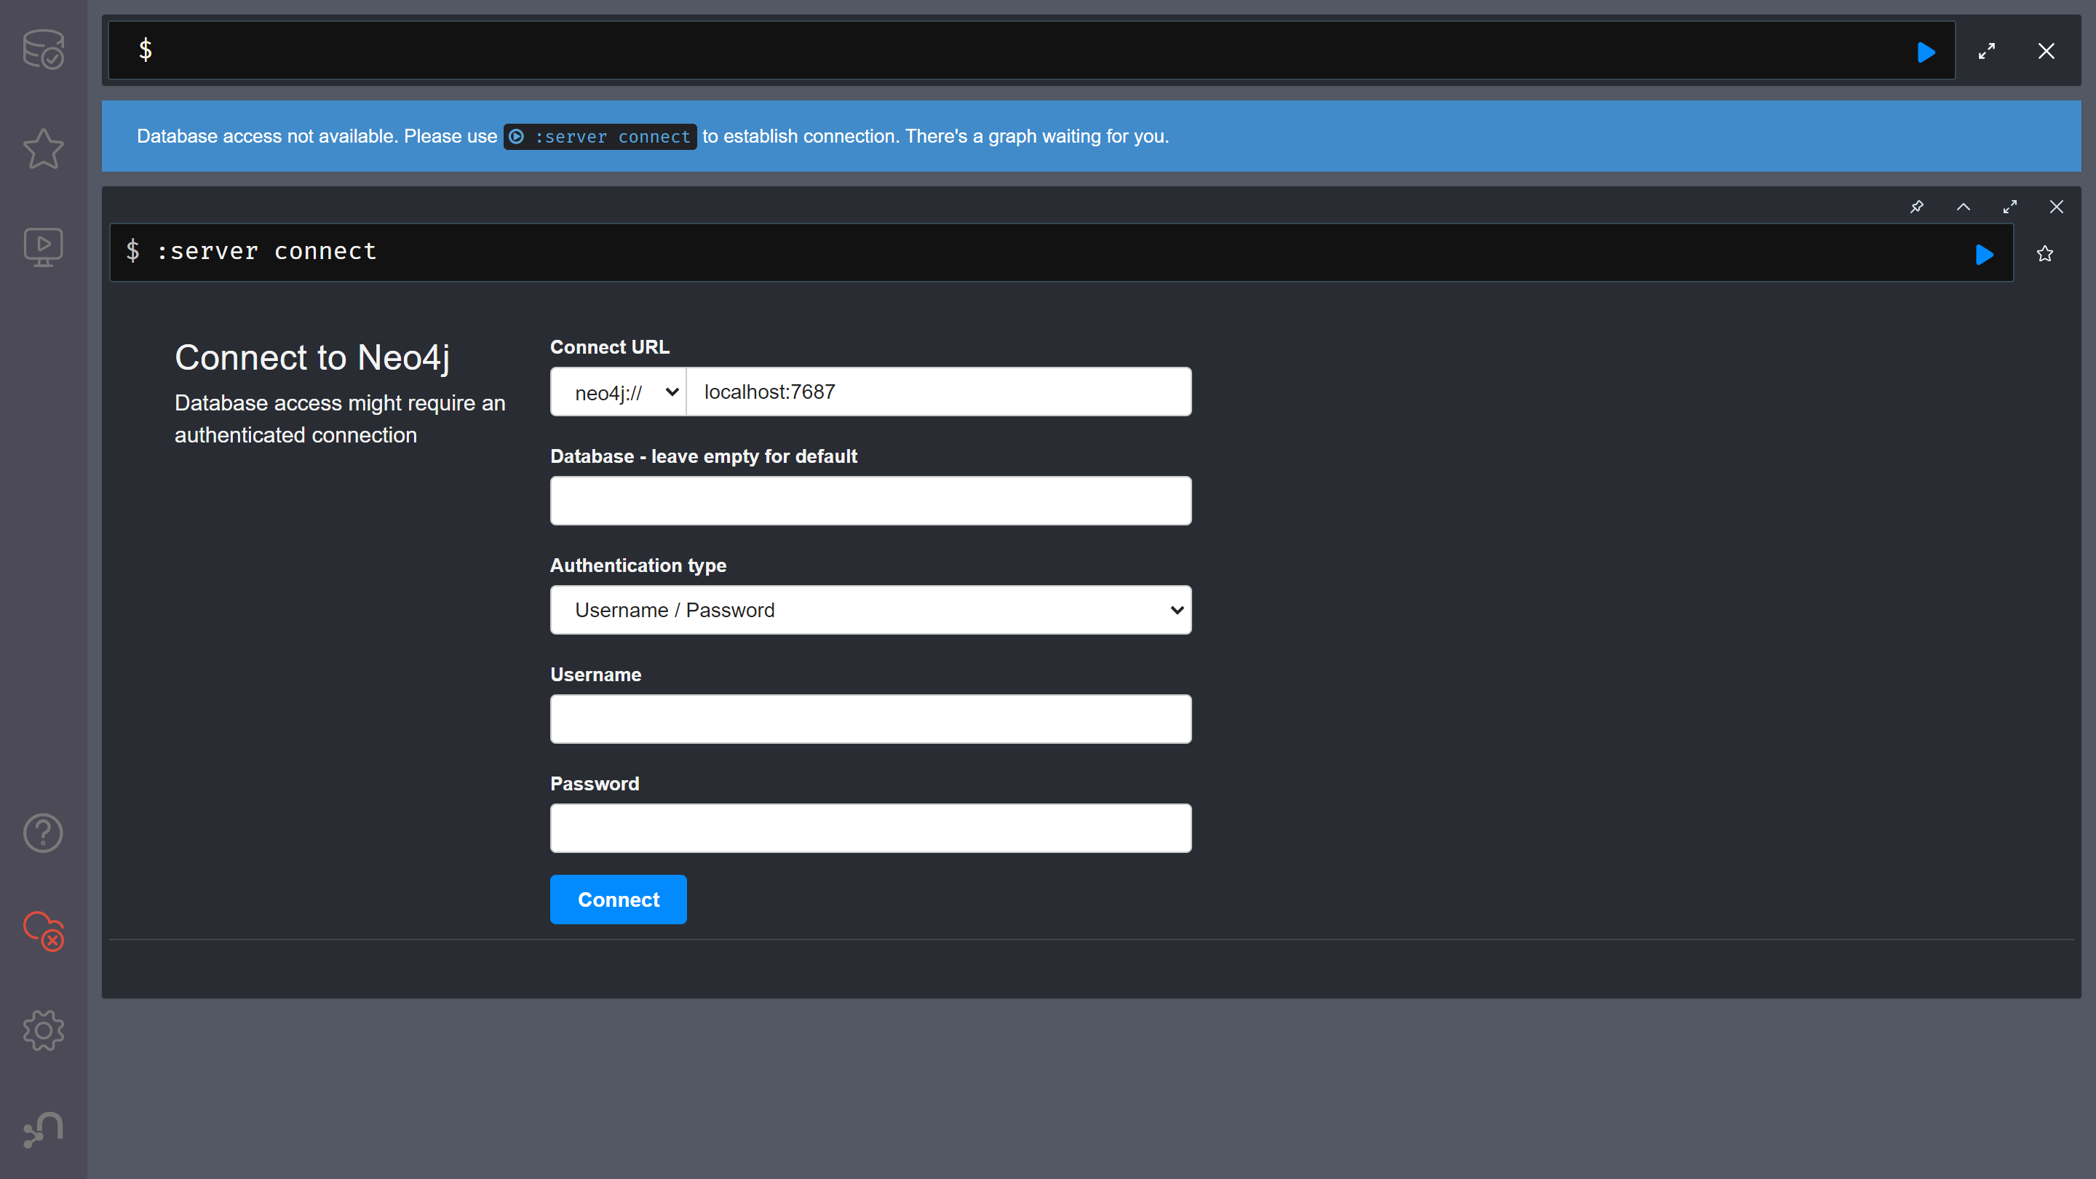Open the Guides sidebar icon
Image resolution: width=2096 pixels, height=1179 pixels.
(x=43, y=247)
